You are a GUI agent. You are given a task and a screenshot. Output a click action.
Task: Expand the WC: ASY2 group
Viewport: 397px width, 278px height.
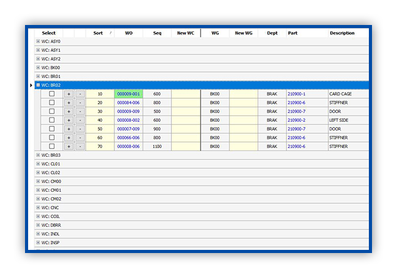point(38,59)
